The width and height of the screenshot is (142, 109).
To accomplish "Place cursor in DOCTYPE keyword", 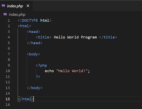I will click(x=30, y=20).
